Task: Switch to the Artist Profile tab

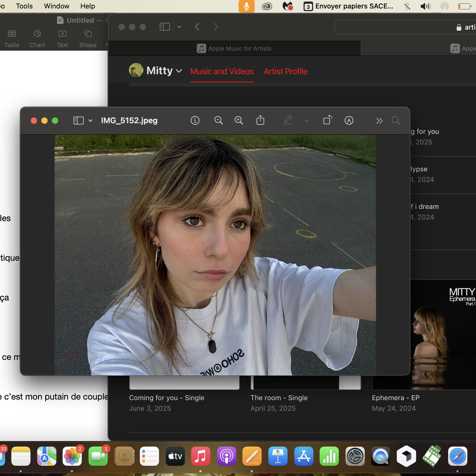Action: coord(286,71)
